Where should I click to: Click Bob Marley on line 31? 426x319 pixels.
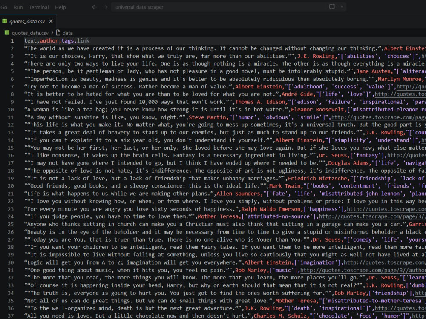250,270
